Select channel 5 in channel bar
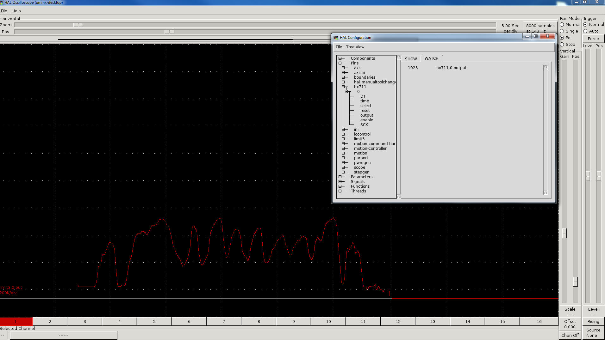 [154, 321]
